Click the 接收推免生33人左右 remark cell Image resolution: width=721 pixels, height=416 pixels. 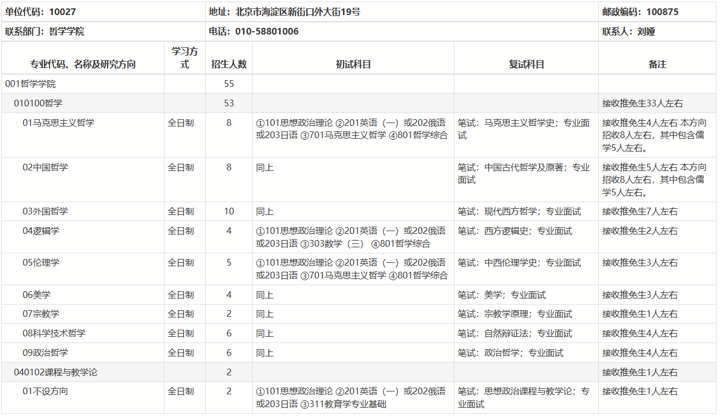640,103
